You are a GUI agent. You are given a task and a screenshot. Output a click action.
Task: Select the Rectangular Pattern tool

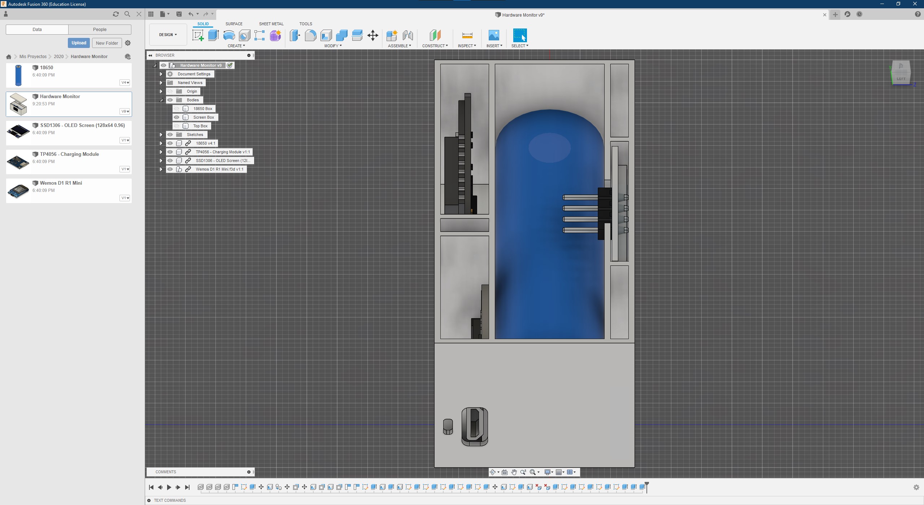click(260, 35)
